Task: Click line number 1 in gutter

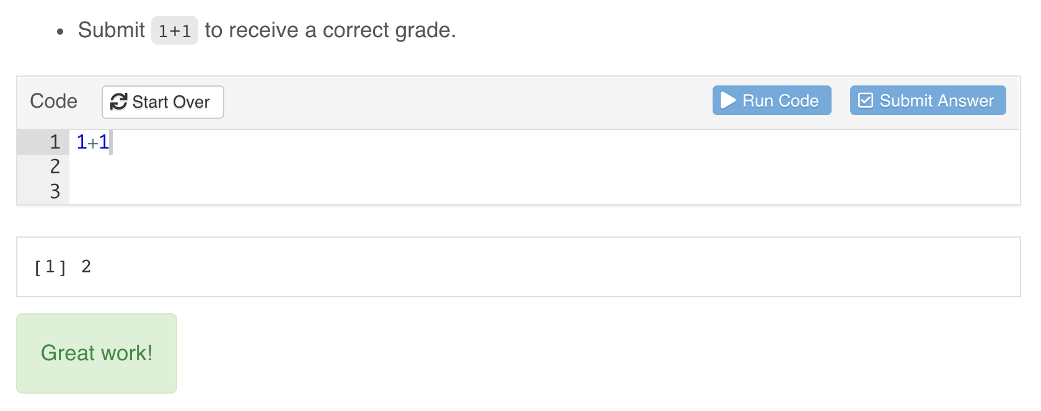Action: pos(55,142)
